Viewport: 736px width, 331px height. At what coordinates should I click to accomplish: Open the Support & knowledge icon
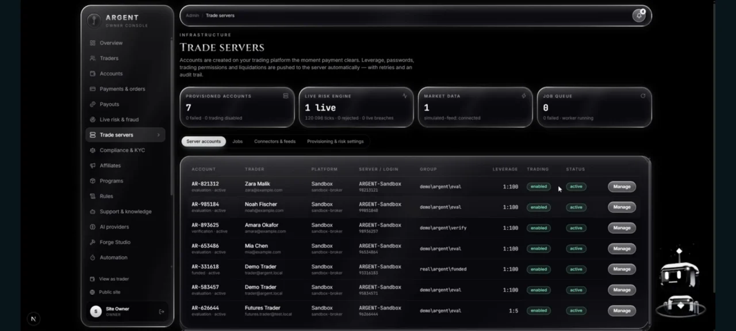[x=93, y=211]
